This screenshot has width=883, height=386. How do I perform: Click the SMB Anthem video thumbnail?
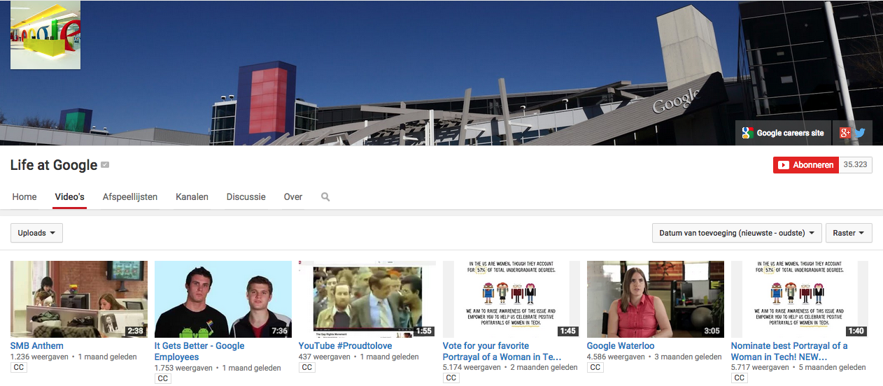tap(79, 299)
